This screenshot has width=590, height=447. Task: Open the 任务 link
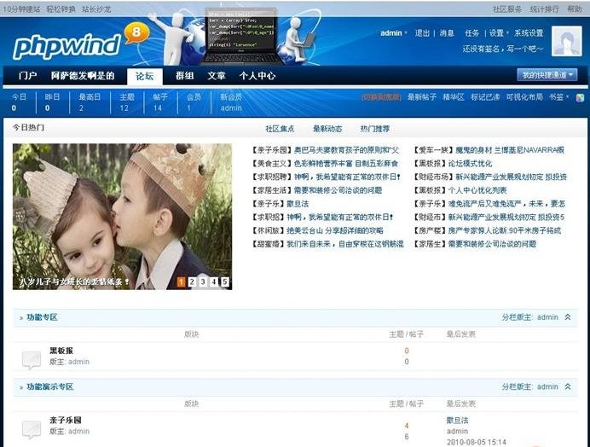tap(471, 33)
